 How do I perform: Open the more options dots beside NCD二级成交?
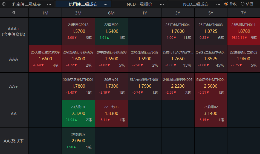[218, 4]
